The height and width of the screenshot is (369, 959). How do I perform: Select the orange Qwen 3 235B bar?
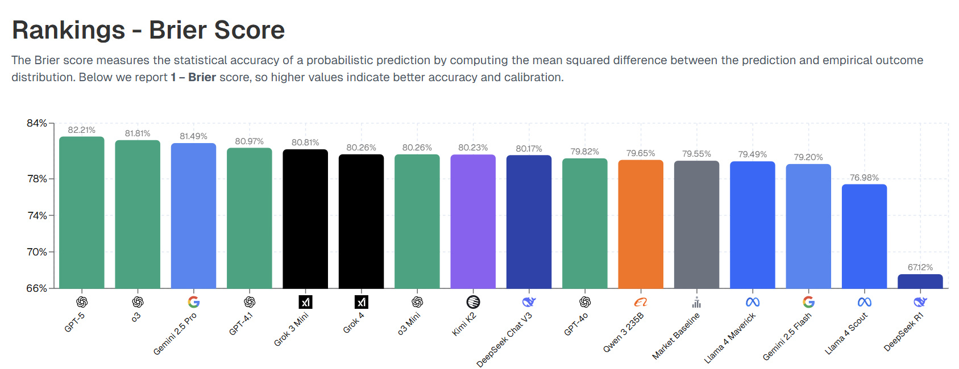coord(641,224)
